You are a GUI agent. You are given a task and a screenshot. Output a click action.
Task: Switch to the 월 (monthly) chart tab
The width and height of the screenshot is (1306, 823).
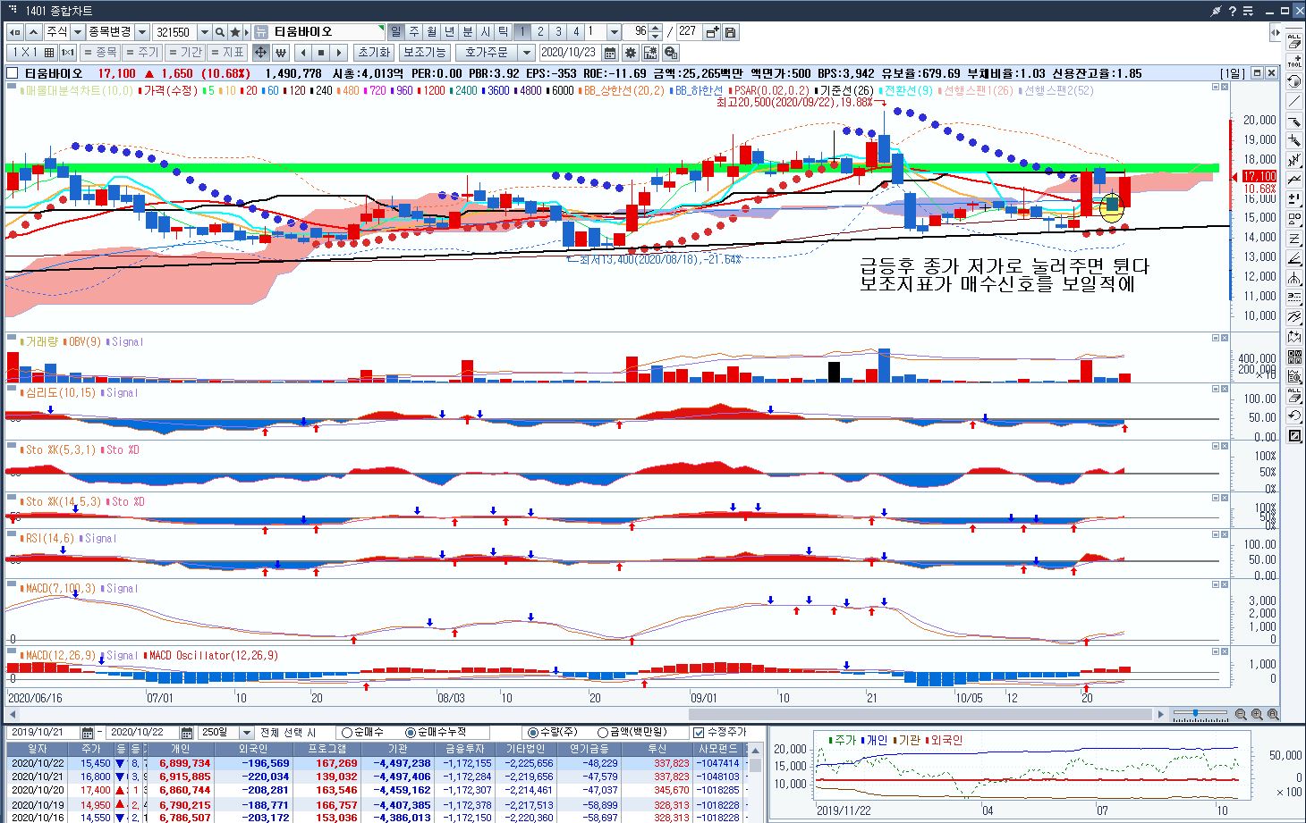[431, 32]
